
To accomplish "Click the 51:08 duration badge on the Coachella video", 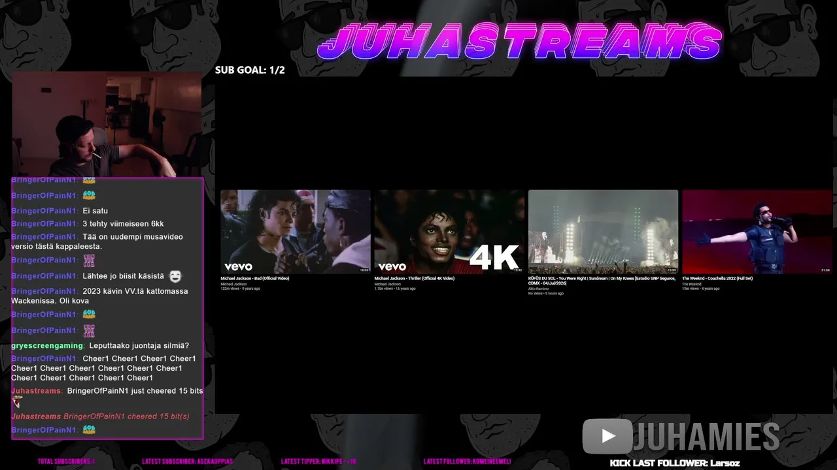I will click(826, 270).
